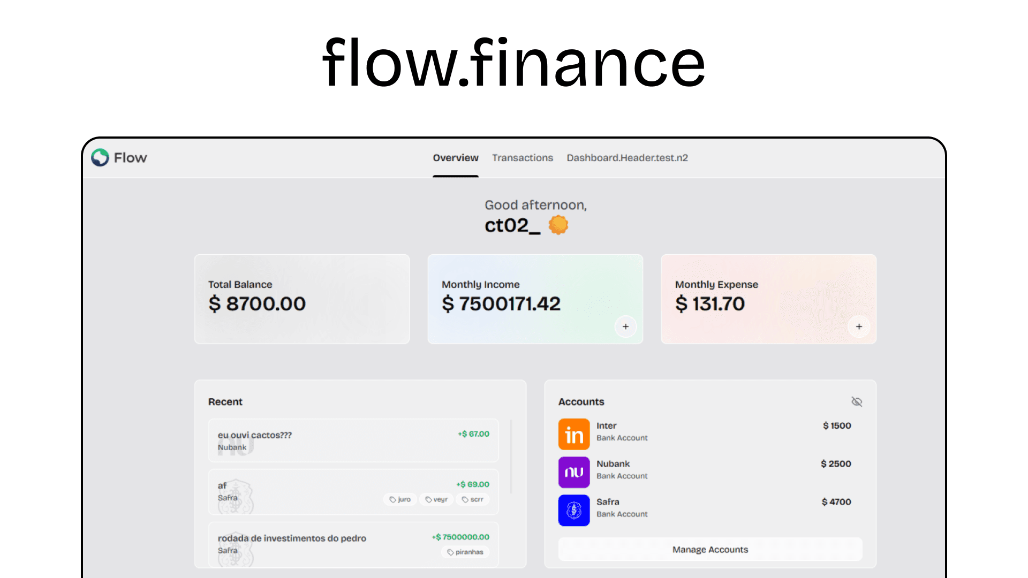The height and width of the screenshot is (578, 1028).
Task: Open the 'eu ouvi cactos???' transaction entry
Action: (x=353, y=440)
